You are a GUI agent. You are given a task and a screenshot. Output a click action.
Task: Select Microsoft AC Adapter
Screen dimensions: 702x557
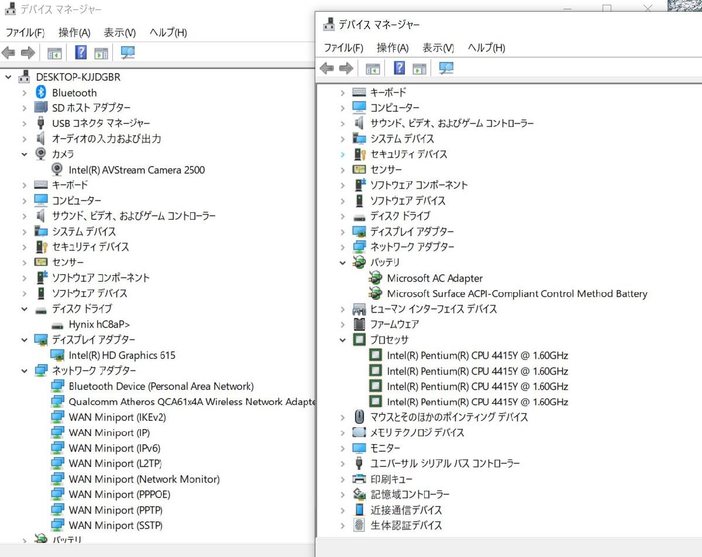pos(435,278)
